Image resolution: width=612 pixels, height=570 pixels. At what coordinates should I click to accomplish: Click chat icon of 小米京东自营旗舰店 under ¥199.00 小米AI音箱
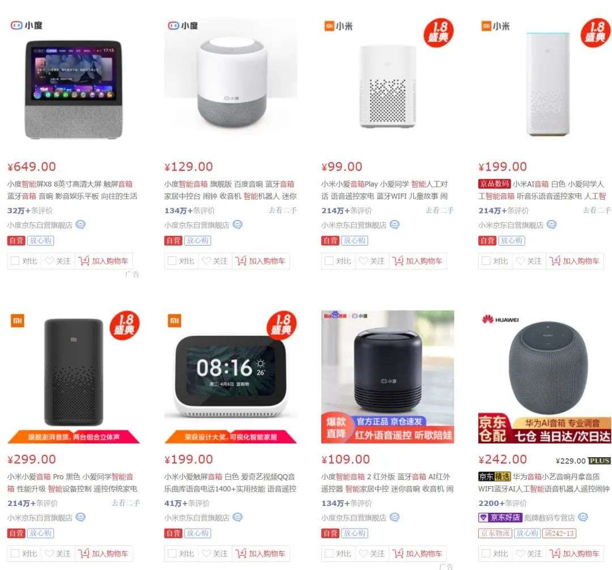[551, 225]
